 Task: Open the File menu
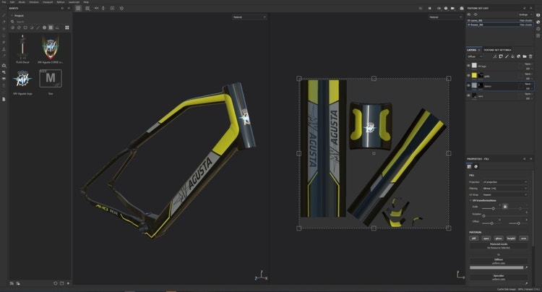click(4, 2)
